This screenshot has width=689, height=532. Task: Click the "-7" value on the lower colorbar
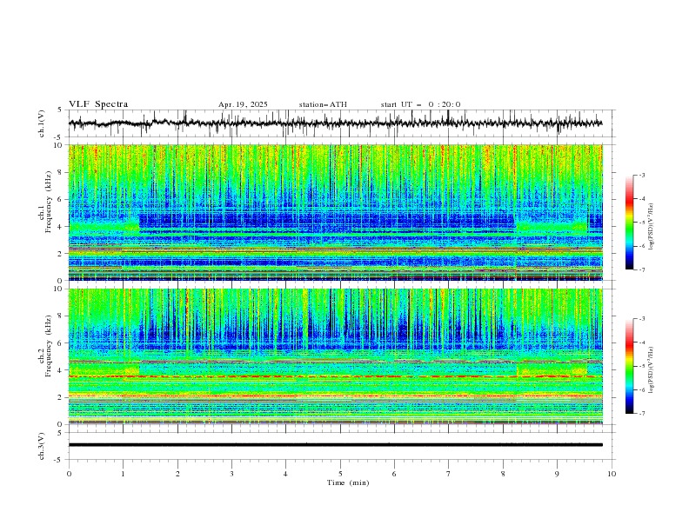point(641,414)
